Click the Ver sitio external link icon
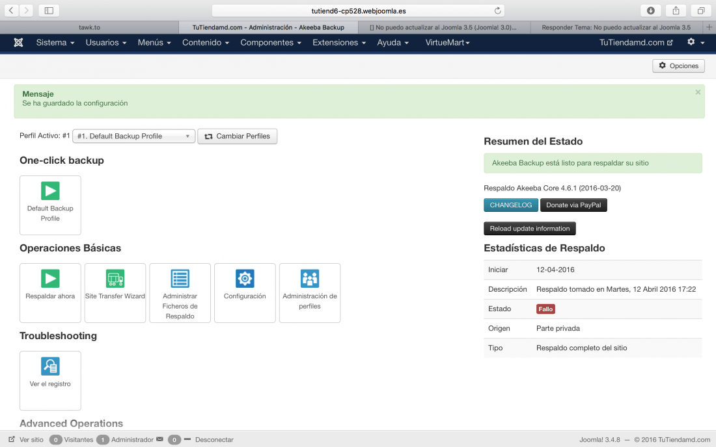Image resolution: width=716 pixels, height=447 pixels. point(12,439)
